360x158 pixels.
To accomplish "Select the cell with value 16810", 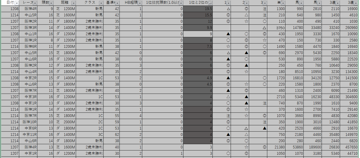I will [x=295, y=78].
